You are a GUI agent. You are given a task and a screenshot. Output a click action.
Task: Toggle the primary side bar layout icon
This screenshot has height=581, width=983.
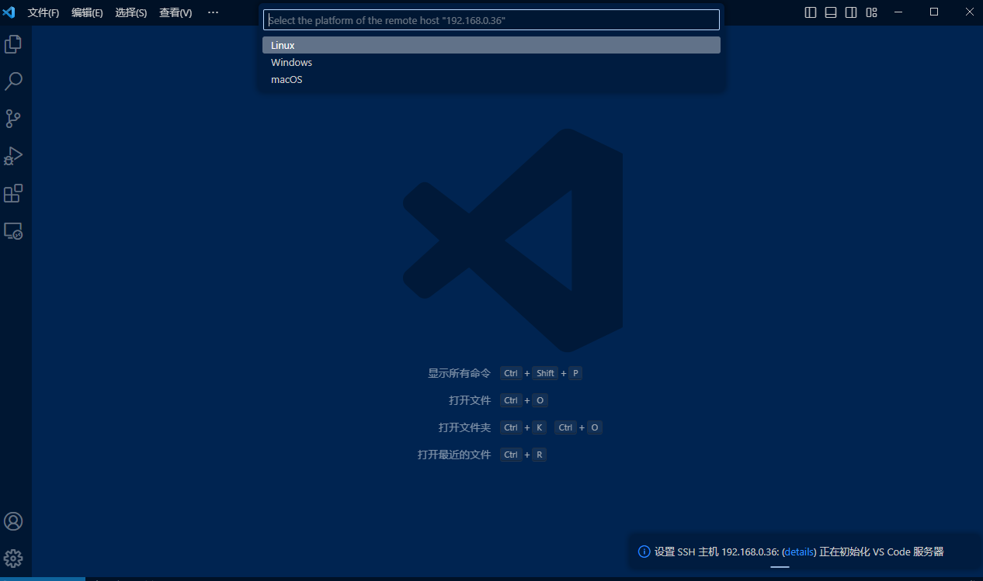[x=811, y=12]
